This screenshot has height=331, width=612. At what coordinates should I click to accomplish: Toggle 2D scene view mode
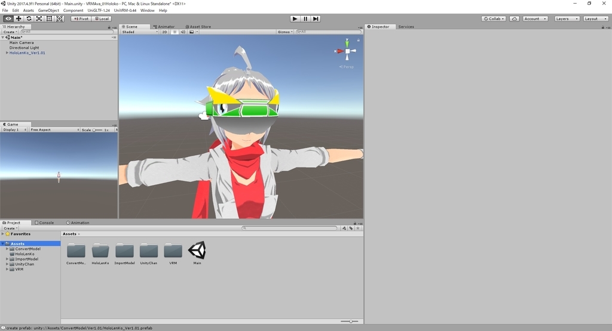coord(165,32)
